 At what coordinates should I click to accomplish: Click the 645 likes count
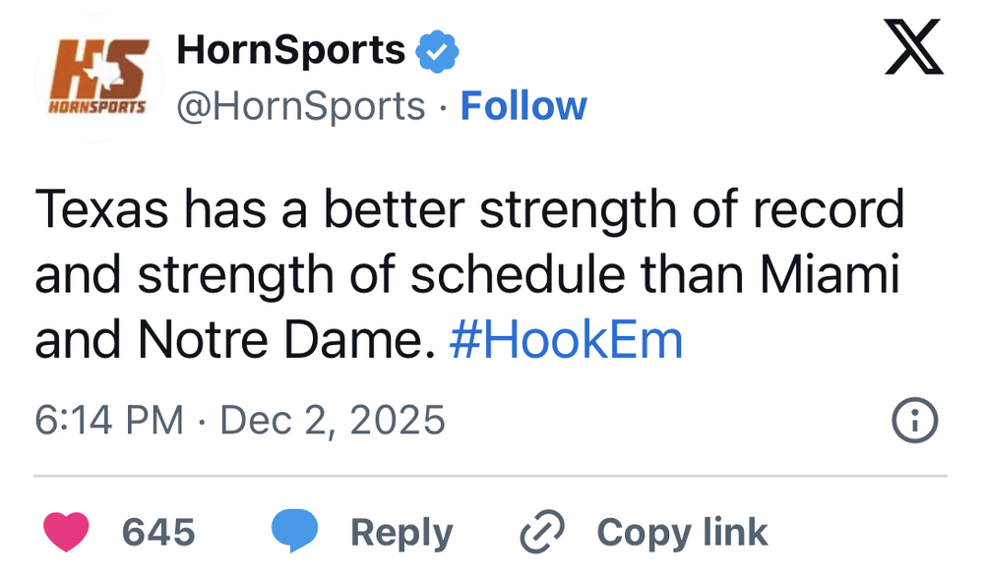pos(158,533)
